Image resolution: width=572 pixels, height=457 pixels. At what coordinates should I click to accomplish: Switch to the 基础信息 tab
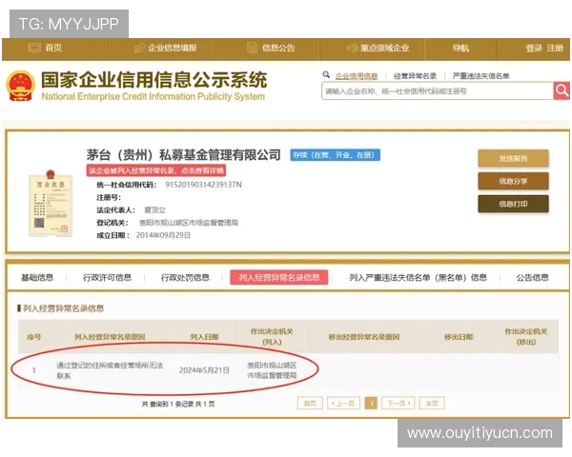click(x=37, y=278)
